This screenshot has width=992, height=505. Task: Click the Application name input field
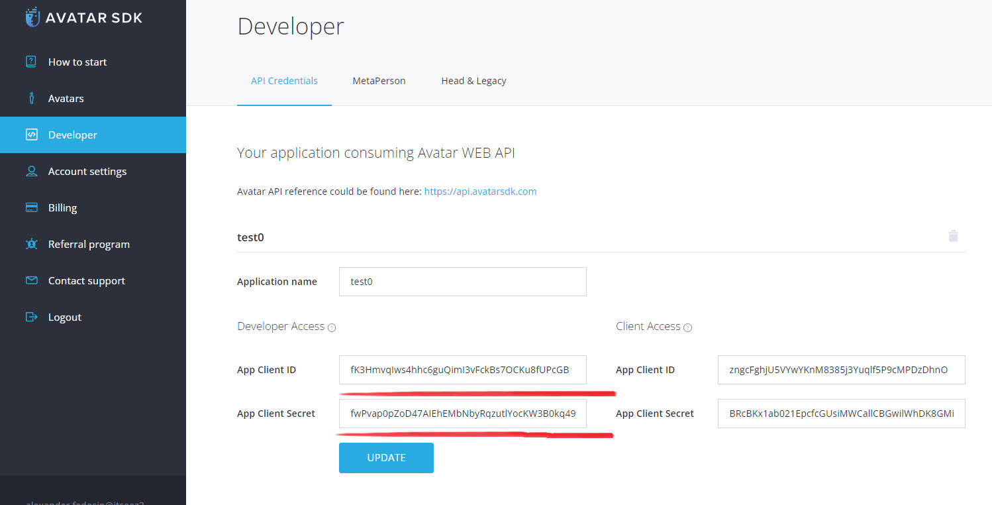click(462, 282)
